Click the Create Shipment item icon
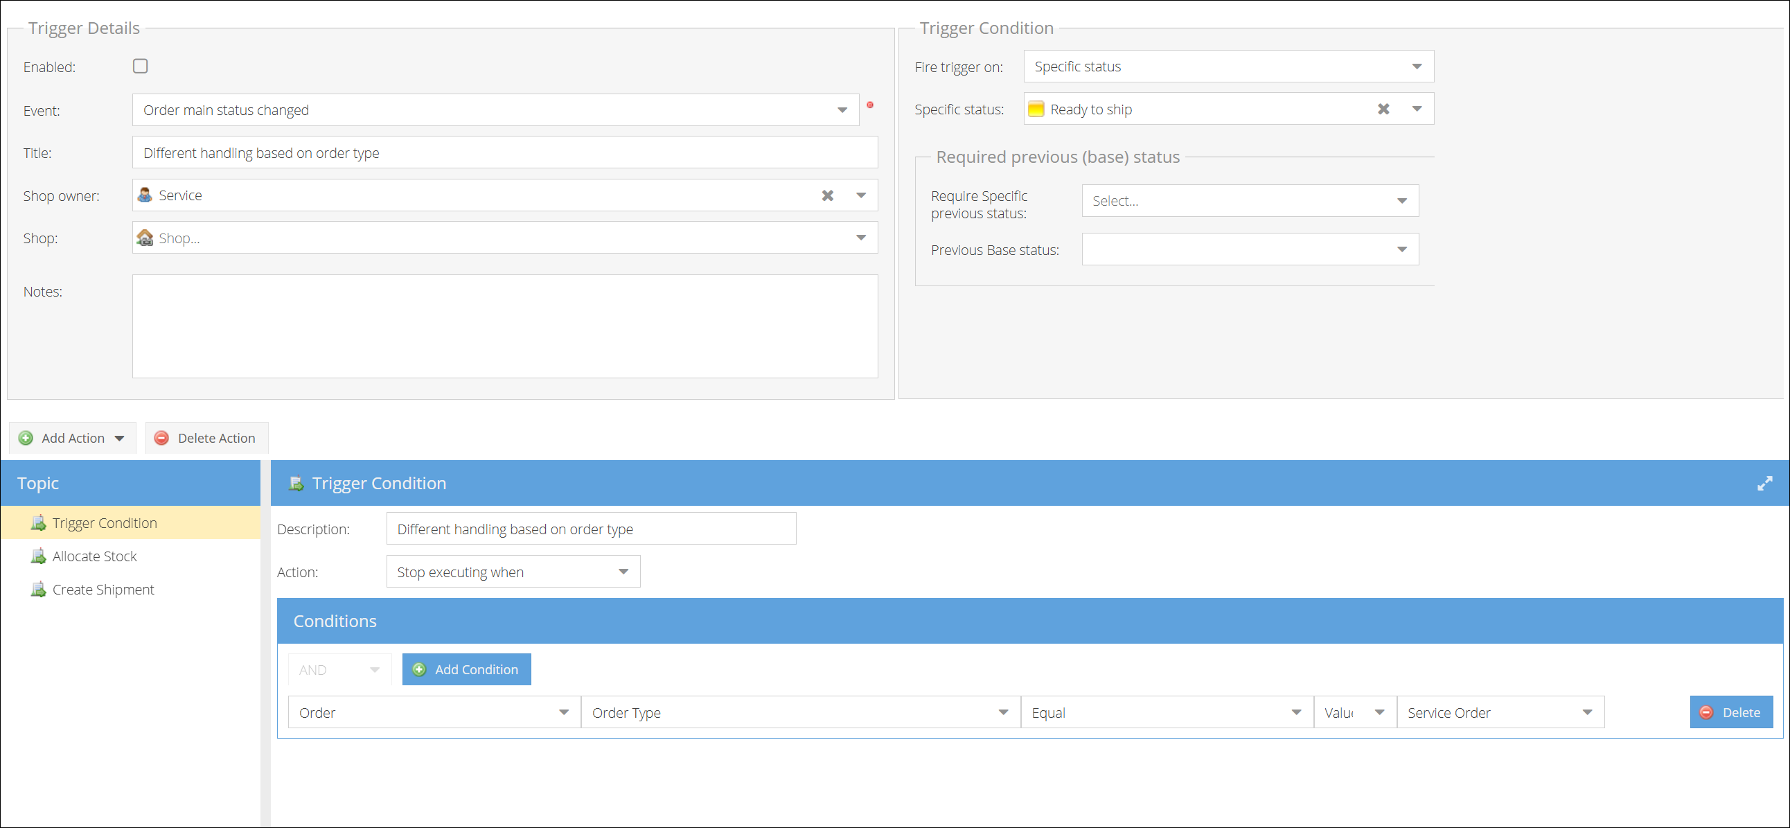Viewport: 1790px width, 828px height. click(x=38, y=590)
